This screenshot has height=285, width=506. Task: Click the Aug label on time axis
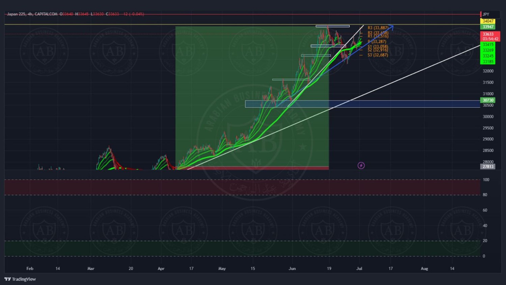(424, 269)
